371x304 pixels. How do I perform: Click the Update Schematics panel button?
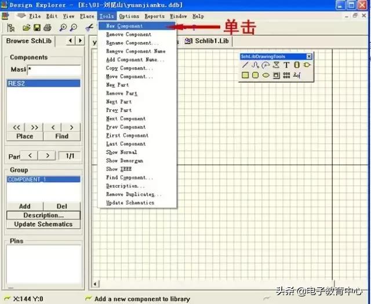(43, 224)
